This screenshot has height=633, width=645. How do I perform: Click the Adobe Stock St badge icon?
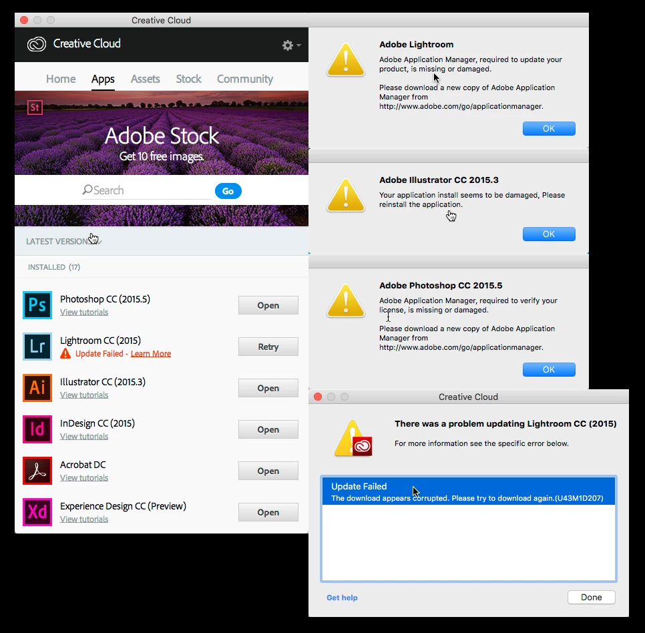pos(35,108)
